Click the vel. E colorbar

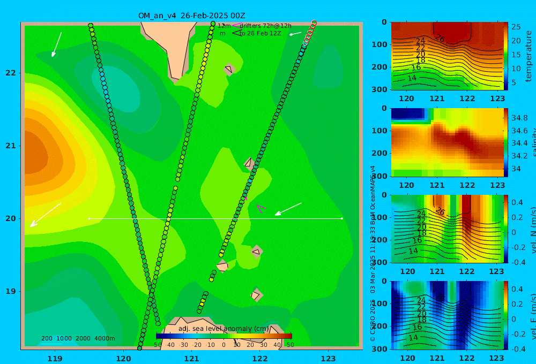(x=506, y=315)
